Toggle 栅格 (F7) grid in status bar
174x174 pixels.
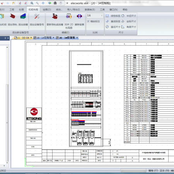point(153,171)
